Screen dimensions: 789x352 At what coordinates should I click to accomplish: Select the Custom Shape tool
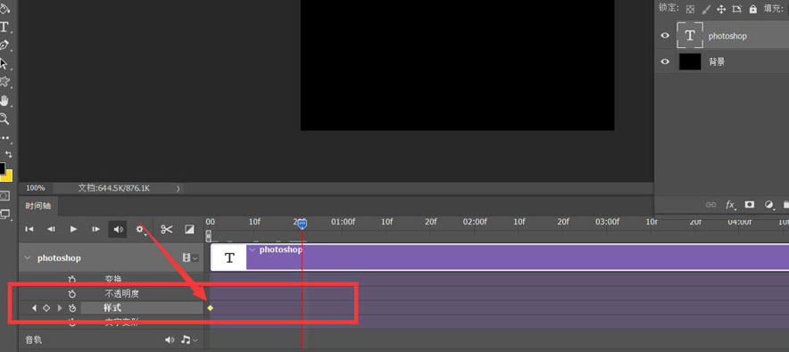click(4, 82)
